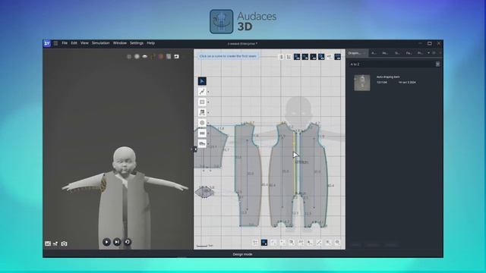The width and height of the screenshot is (486, 273).
Task: Expand the curve tool options arrow
Action: pyautogui.click(x=208, y=92)
